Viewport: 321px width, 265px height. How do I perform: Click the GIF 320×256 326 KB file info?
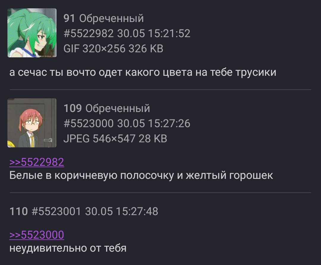114,48
